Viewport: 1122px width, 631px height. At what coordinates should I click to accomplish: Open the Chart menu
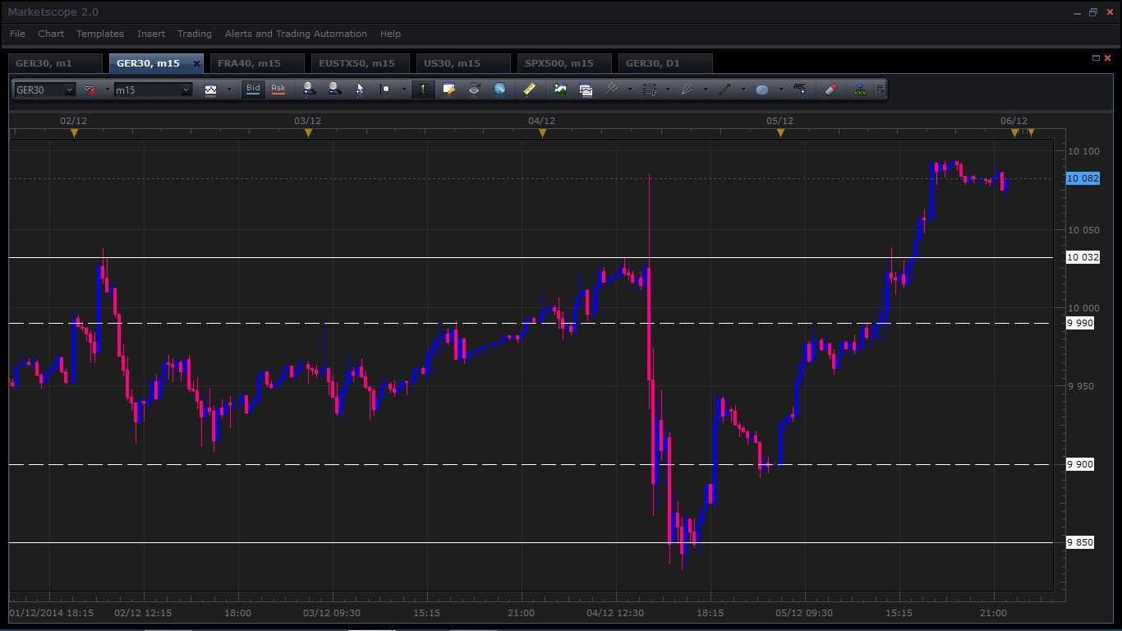pyautogui.click(x=51, y=34)
